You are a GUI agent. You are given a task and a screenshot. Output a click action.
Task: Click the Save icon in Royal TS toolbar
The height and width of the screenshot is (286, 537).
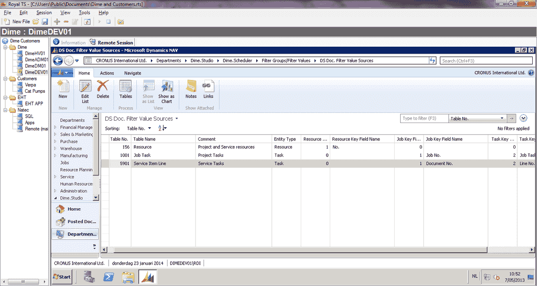click(45, 21)
